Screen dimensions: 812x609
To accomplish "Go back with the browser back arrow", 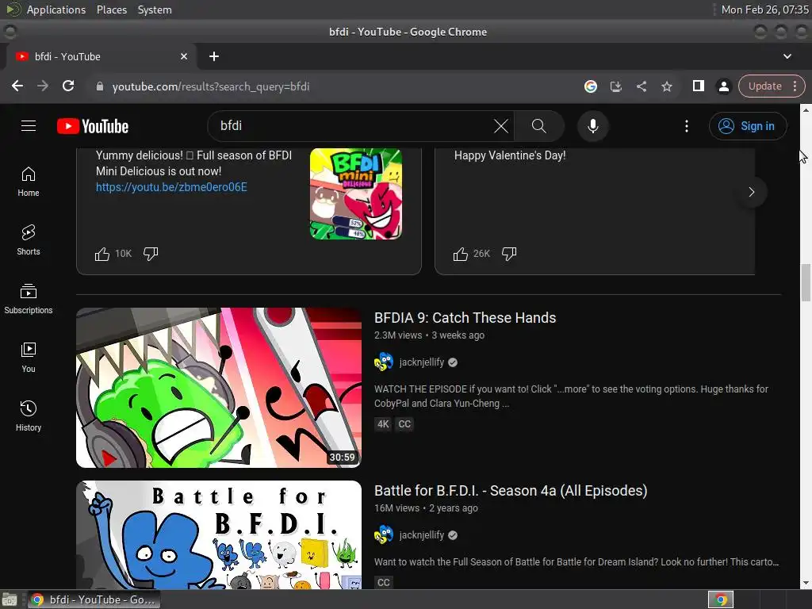I will point(17,86).
